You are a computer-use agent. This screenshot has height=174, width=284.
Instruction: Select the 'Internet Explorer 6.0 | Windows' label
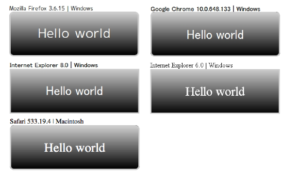tap(191, 65)
